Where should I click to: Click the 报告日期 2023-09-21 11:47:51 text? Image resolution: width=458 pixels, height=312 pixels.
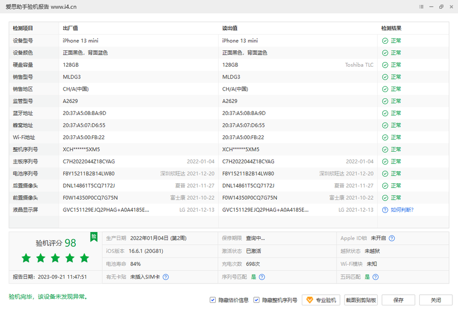[x=50, y=277]
